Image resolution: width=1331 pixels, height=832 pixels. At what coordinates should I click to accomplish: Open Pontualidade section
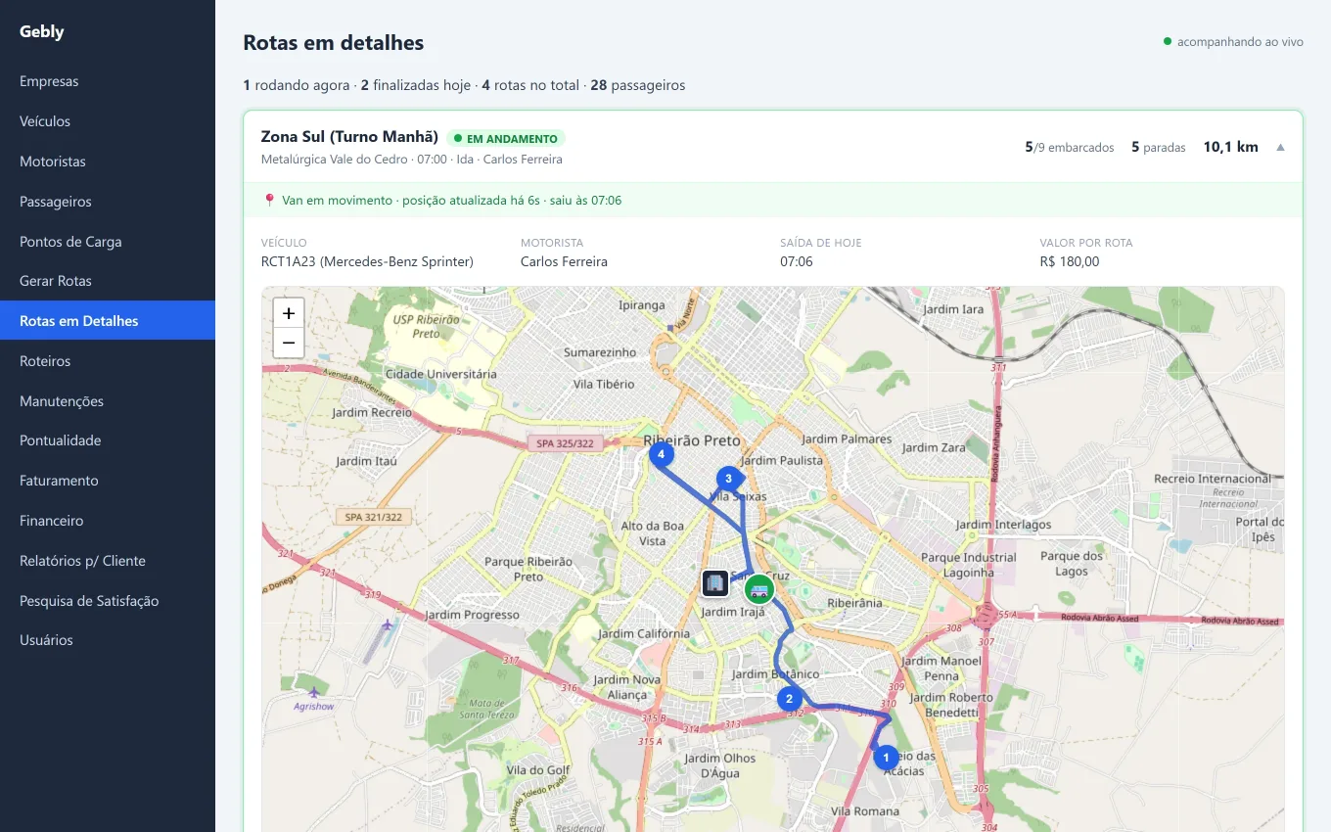click(108, 440)
